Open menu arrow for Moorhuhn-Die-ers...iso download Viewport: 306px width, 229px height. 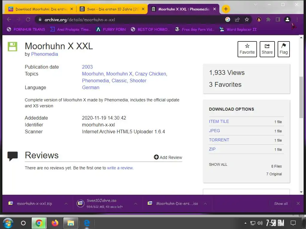coord(205,204)
